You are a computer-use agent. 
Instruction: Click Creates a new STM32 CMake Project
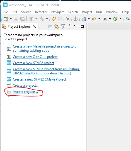(40, 79)
